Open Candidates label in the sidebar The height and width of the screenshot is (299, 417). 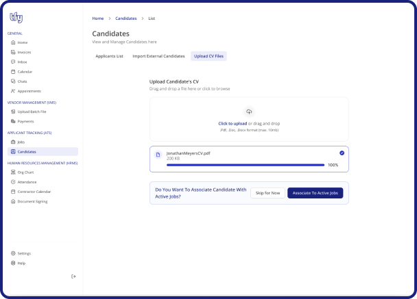(27, 152)
